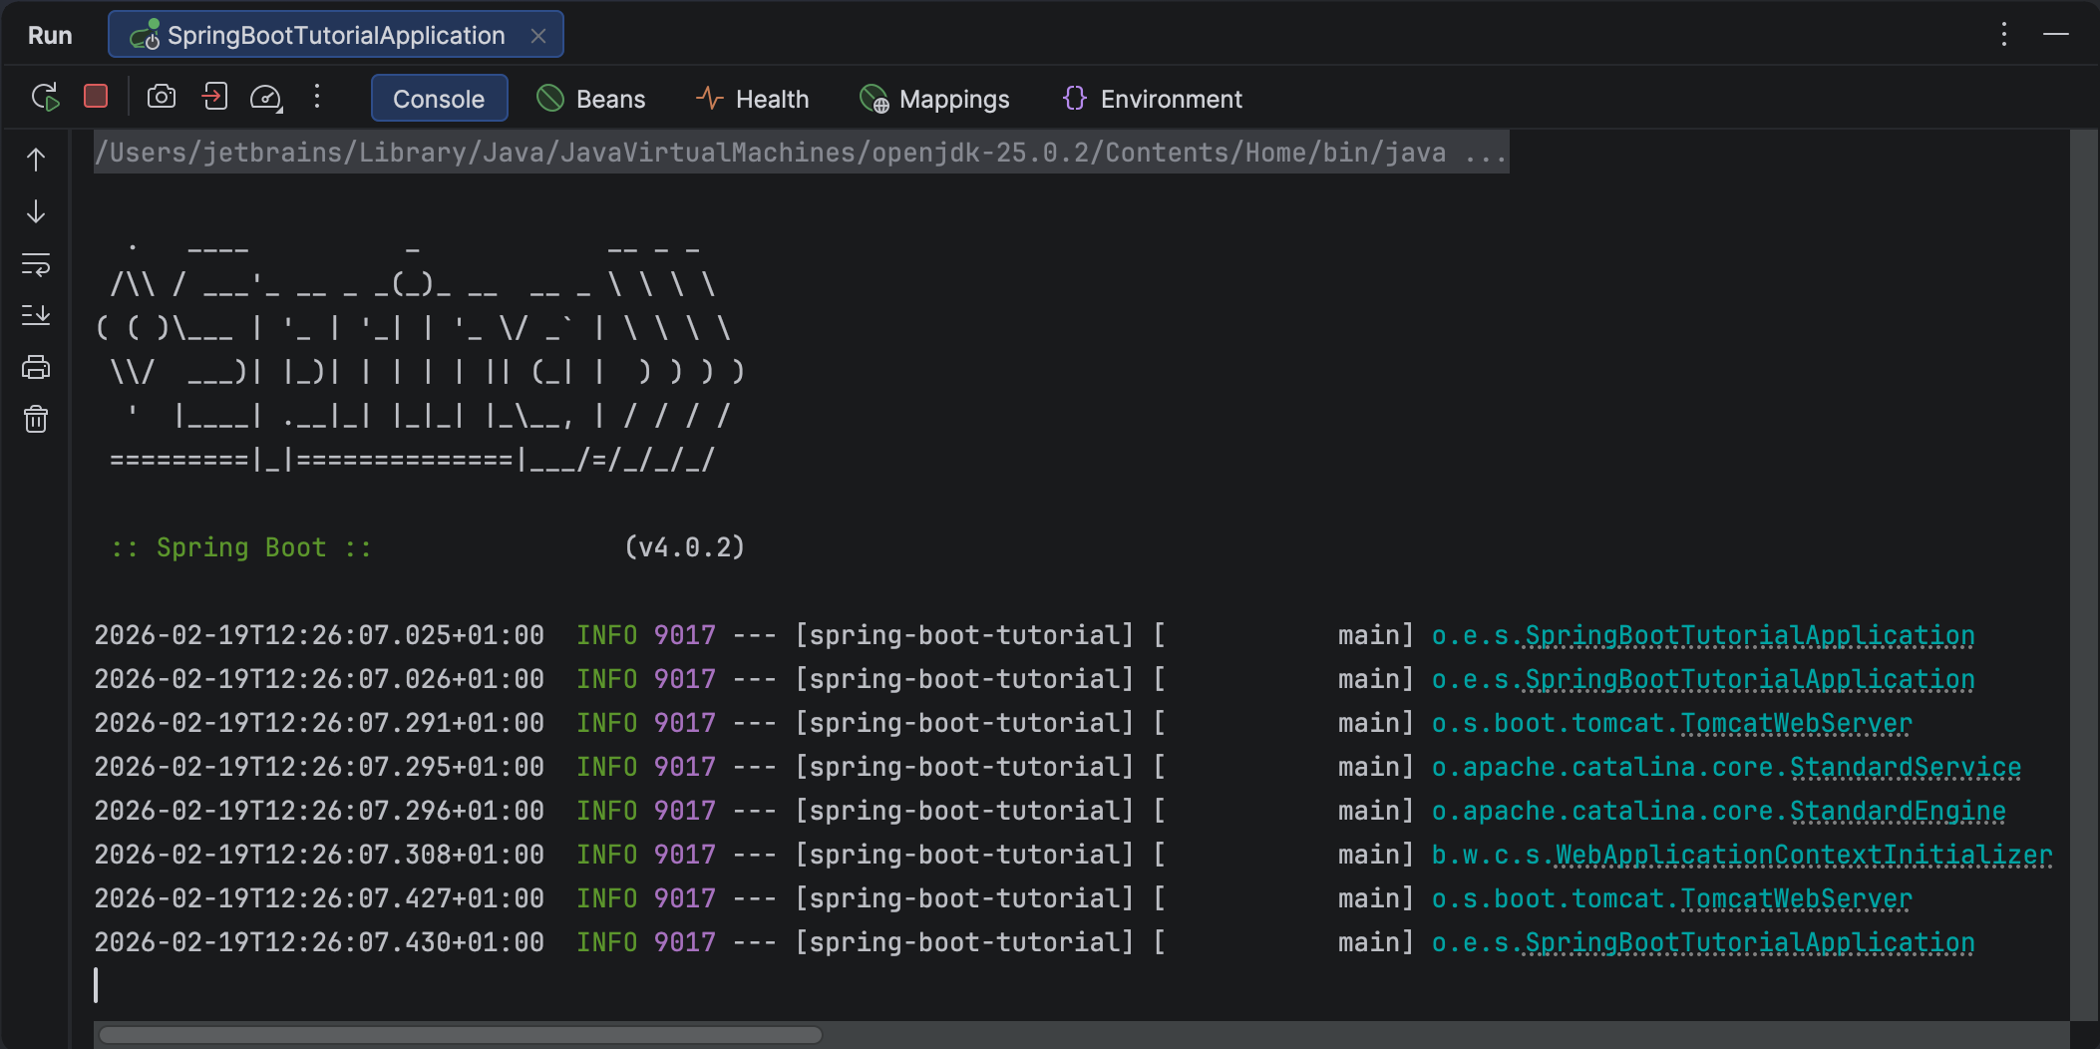
Task: Open the Health tab
Action: (x=752, y=99)
